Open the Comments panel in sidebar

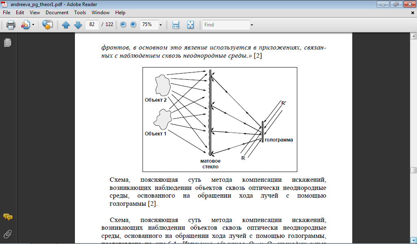coord(8,217)
